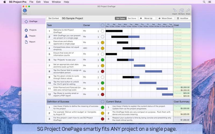Select task 'Compactness does not equal simplicity'
215x134 pixels.
pos(66,48)
